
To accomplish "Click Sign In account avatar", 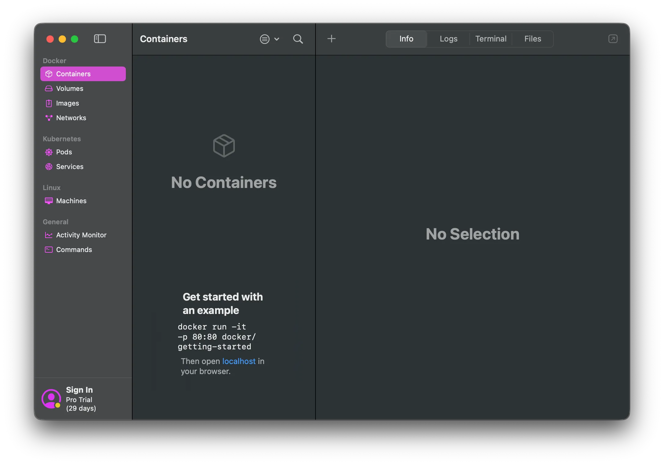I will pyautogui.click(x=51, y=398).
